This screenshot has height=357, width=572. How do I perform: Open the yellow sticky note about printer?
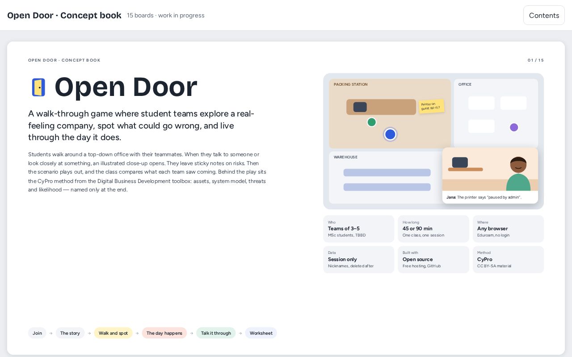tap(431, 106)
